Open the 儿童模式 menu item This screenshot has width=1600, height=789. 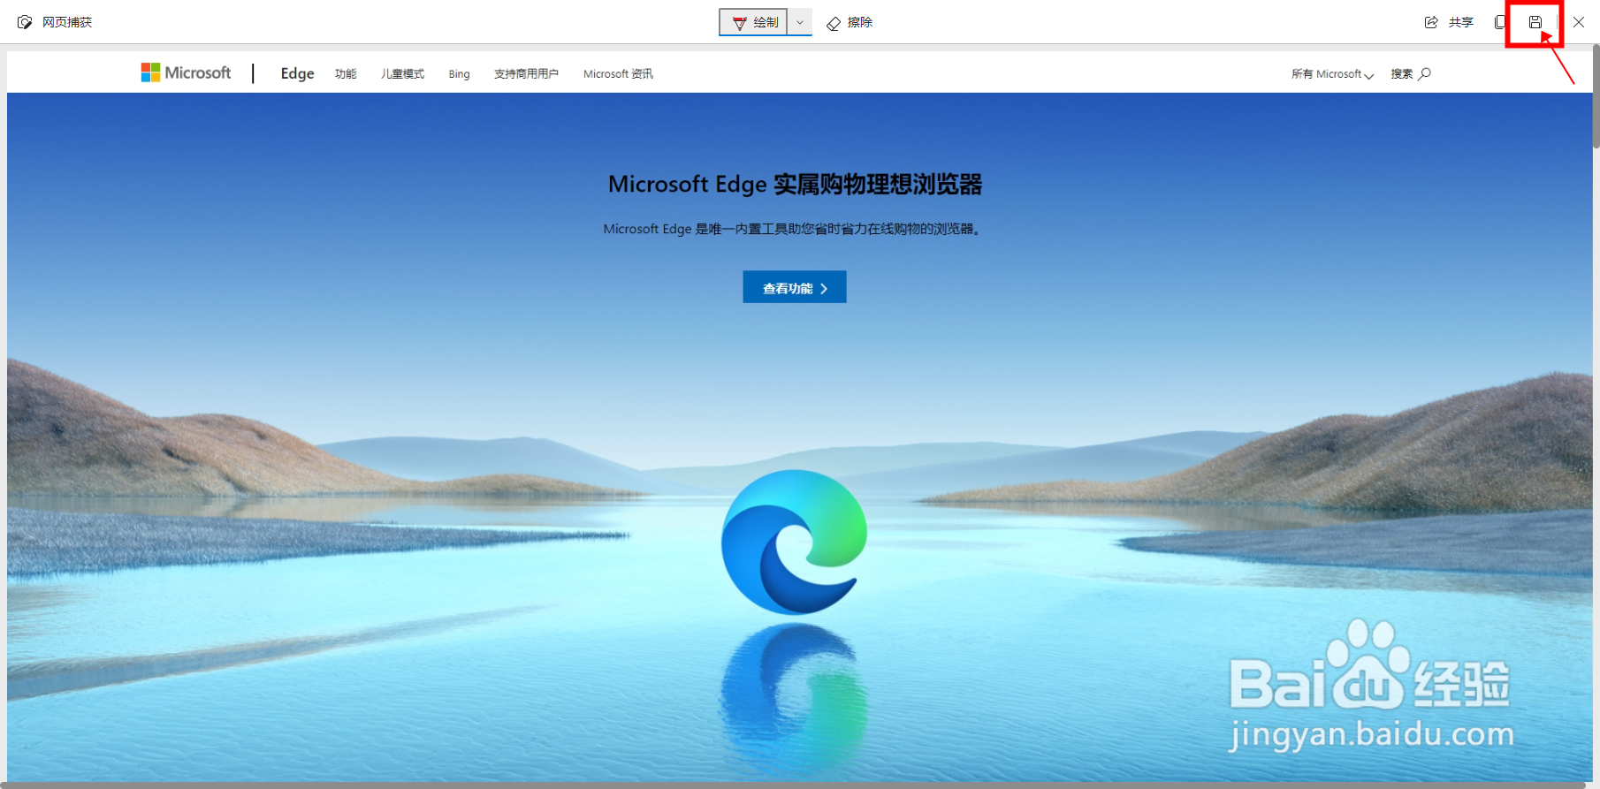click(x=402, y=74)
